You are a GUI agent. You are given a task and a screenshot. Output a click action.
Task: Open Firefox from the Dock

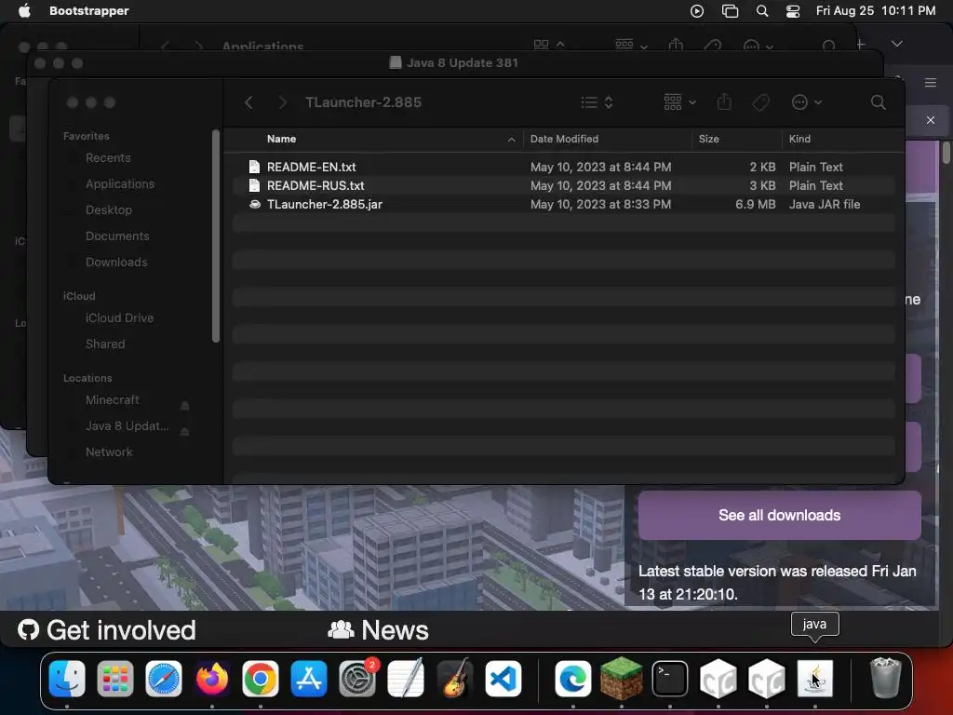coord(212,679)
